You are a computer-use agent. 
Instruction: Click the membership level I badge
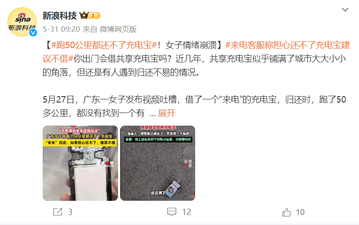(94, 15)
